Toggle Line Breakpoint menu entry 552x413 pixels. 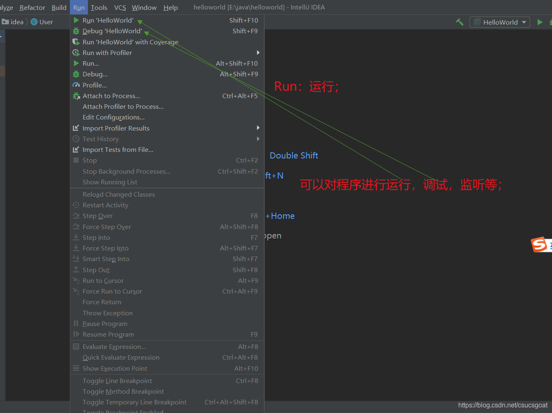[x=167, y=381]
